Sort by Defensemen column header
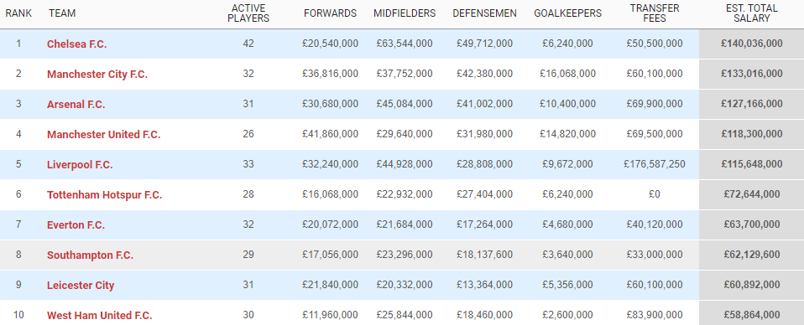804x325 pixels. click(x=484, y=13)
